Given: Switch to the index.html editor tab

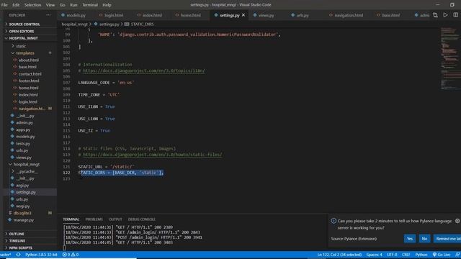Looking at the screenshot, I should coord(152,15).
